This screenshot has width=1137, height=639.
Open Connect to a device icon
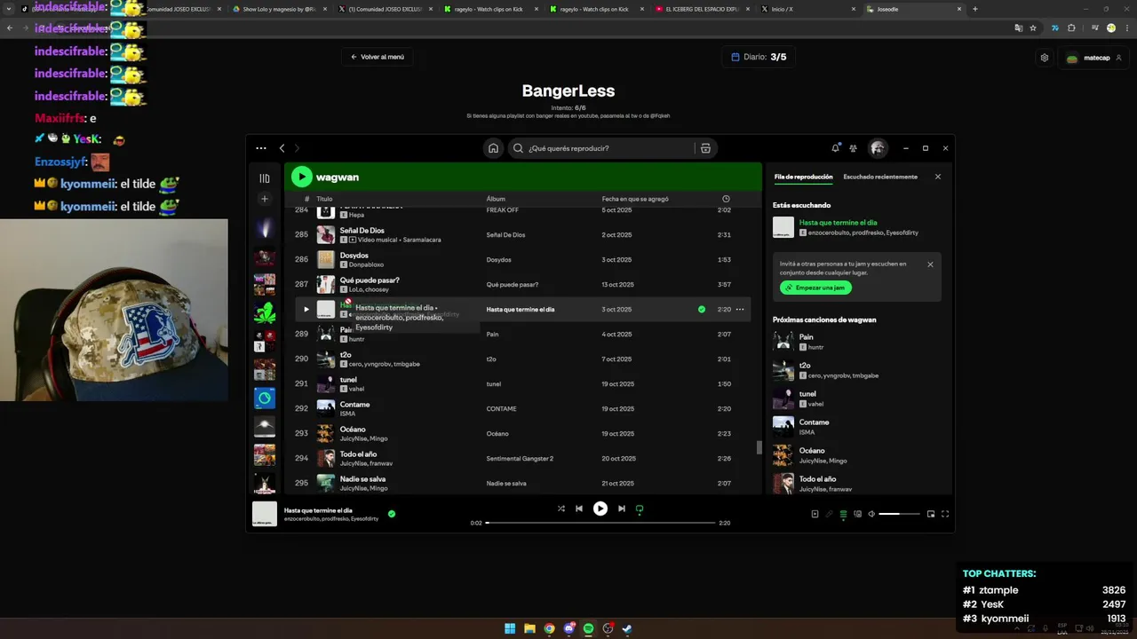point(857,514)
